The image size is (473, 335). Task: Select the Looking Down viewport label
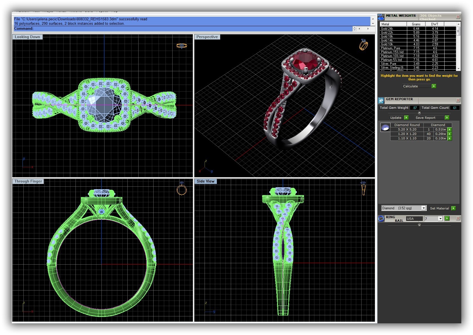[27, 37]
